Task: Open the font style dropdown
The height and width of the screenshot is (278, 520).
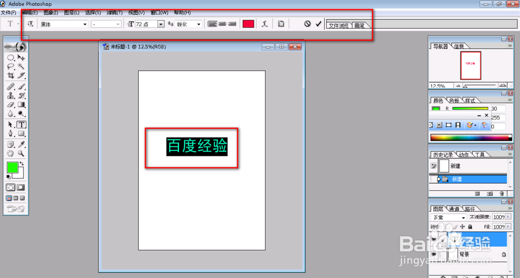Action: (x=118, y=24)
